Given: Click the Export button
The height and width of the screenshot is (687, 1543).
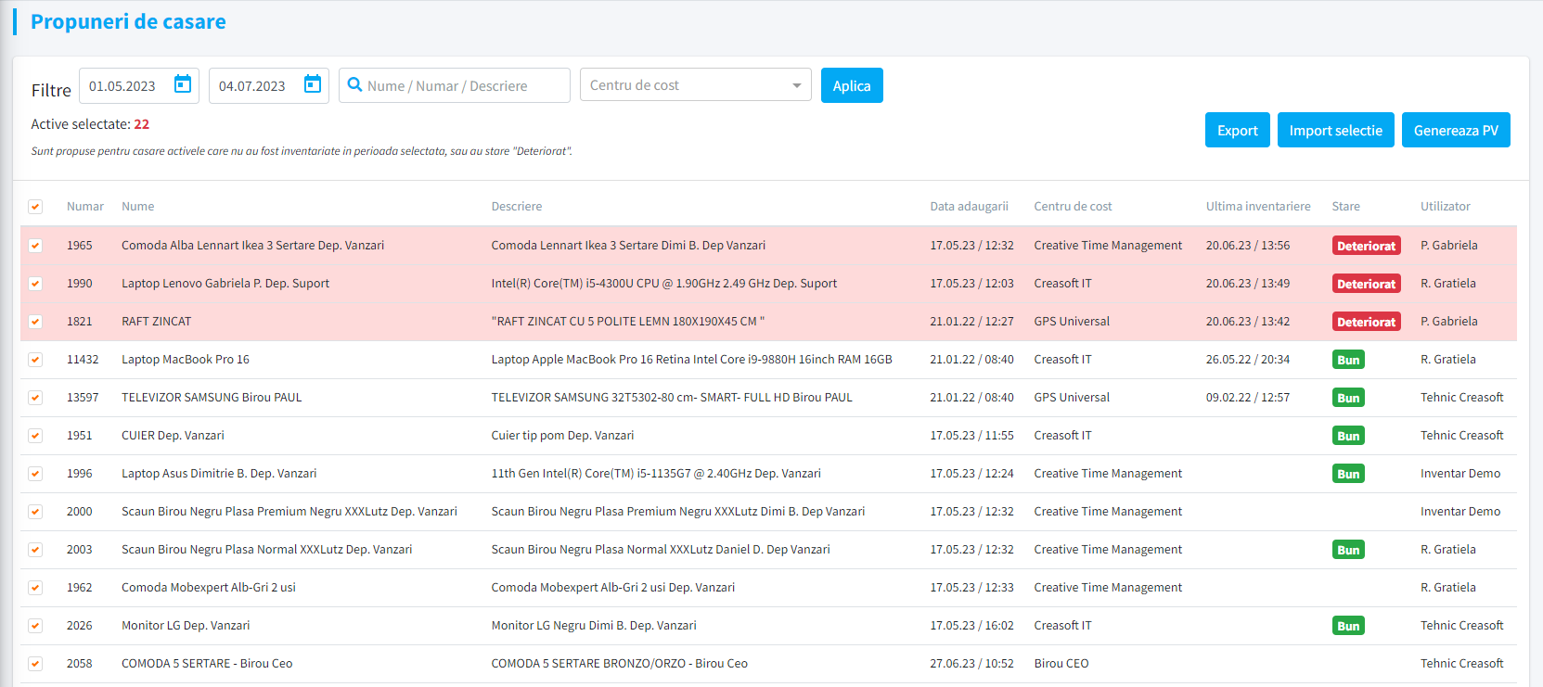Looking at the screenshot, I should [1238, 130].
